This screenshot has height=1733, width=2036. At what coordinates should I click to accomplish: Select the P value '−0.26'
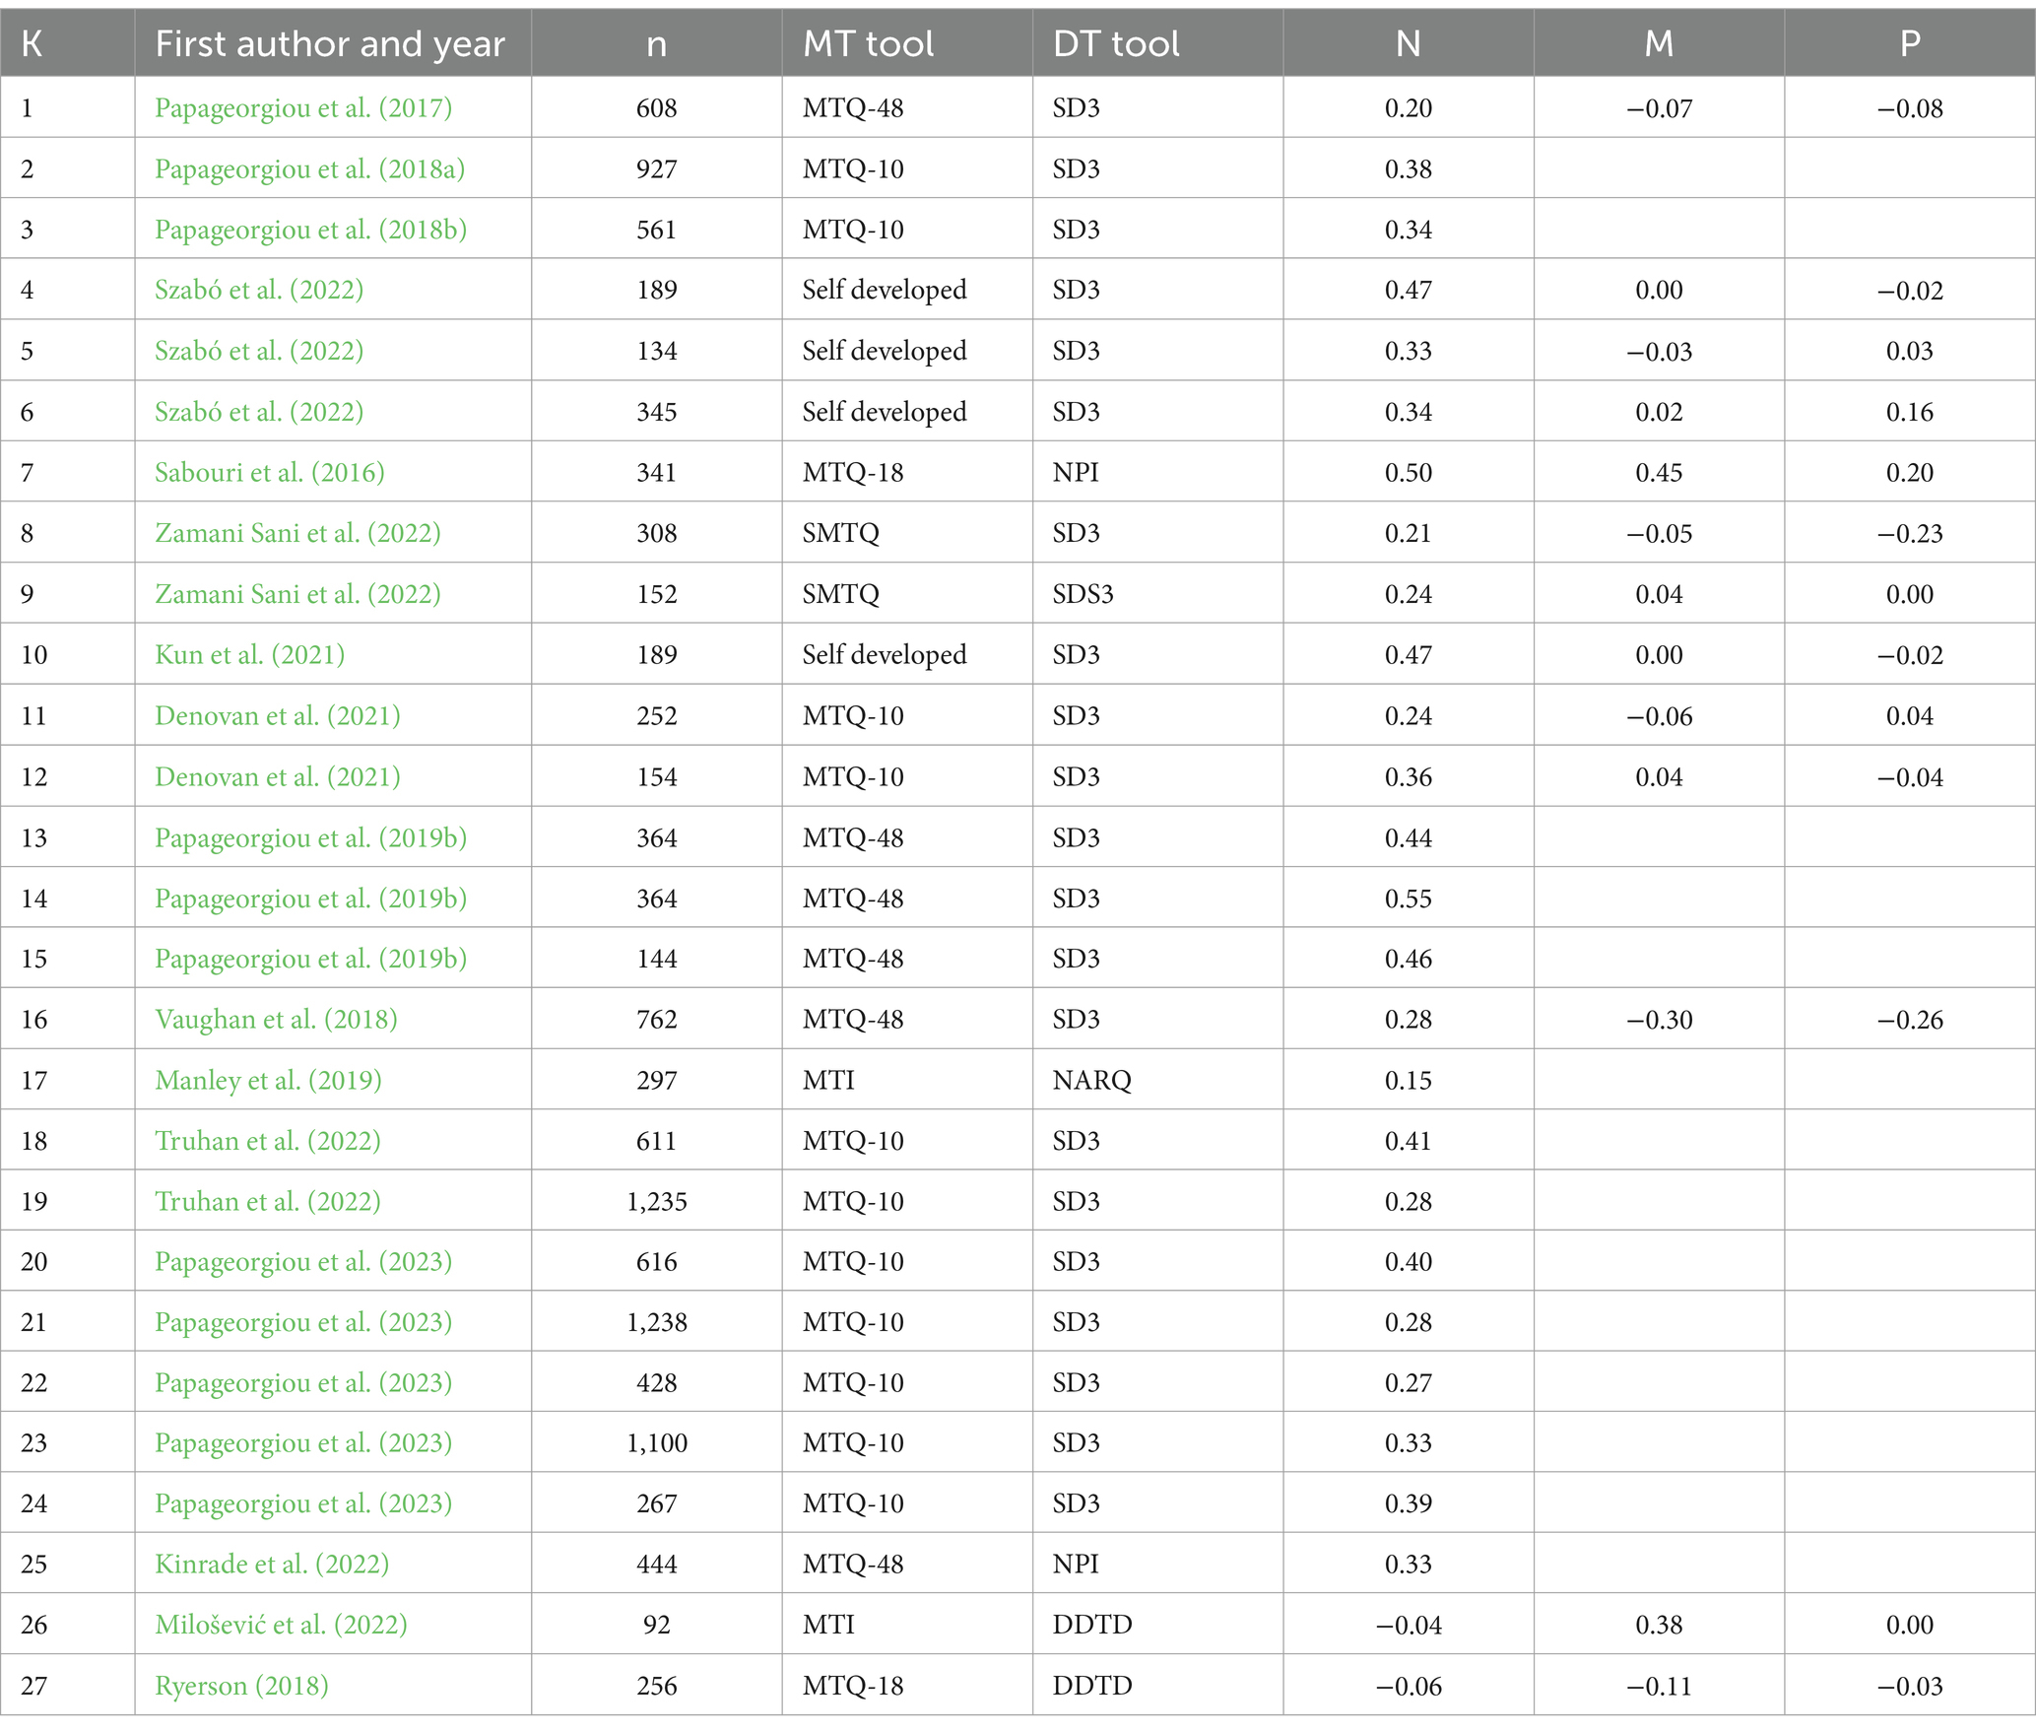pos(1910,1019)
